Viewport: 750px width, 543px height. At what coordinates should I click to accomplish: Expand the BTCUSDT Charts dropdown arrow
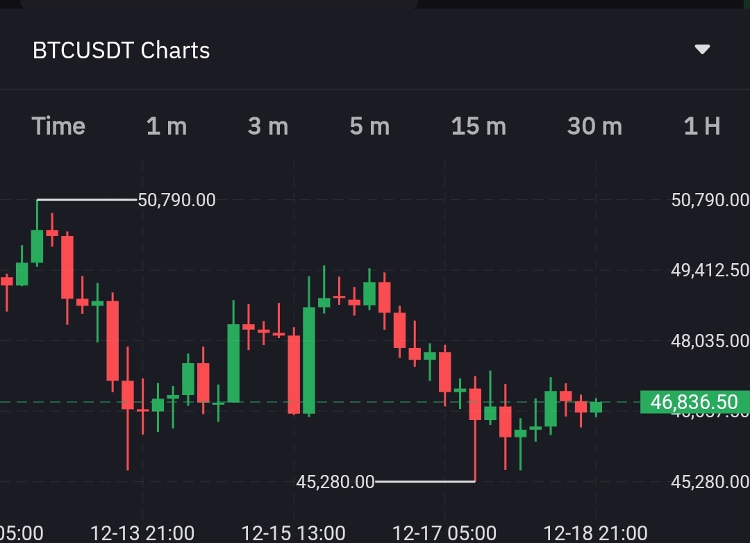(x=702, y=50)
